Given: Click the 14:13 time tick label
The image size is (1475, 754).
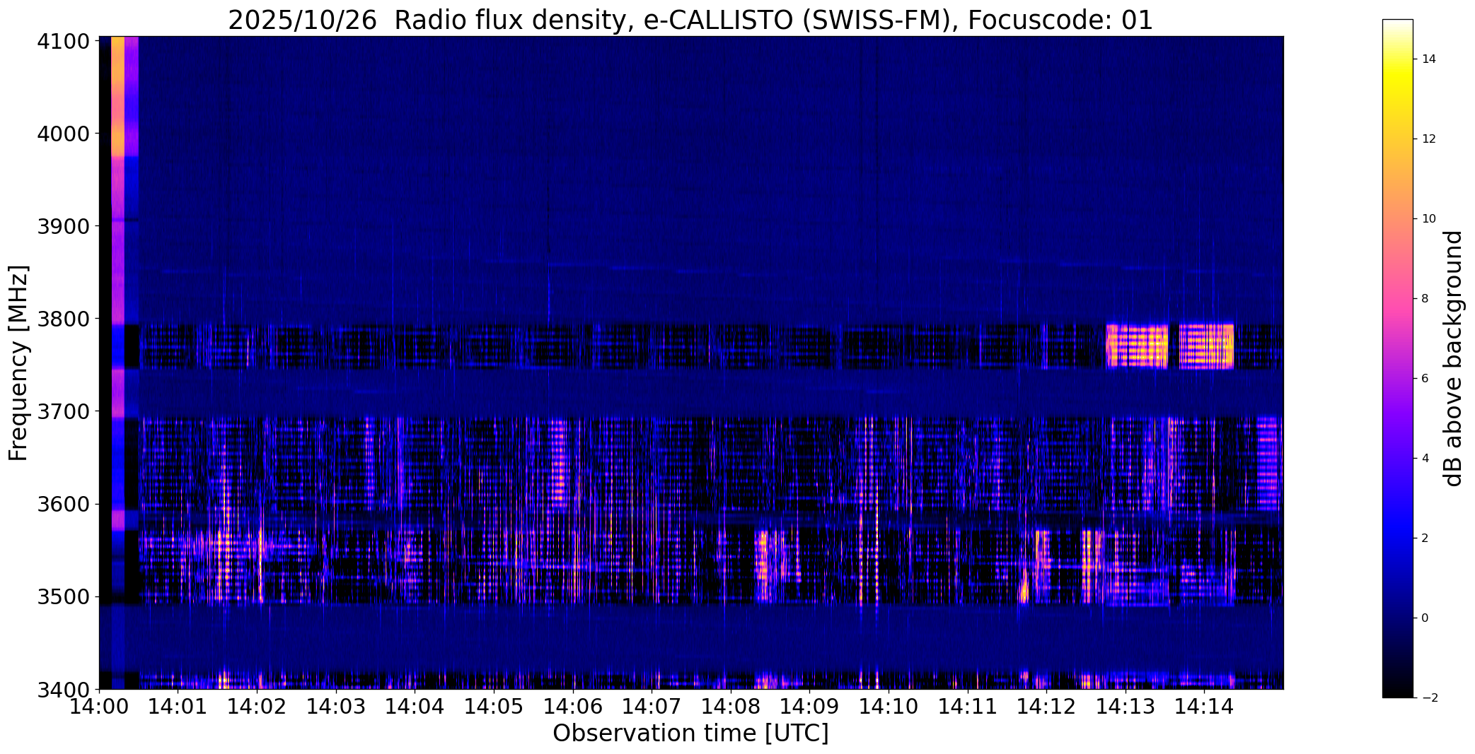Looking at the screenshot, I should click(x=1126, y=707).
